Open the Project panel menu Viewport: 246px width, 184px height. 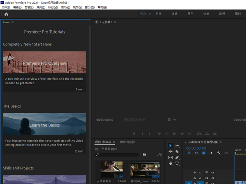pyautogui.click(x=114, y=142)
